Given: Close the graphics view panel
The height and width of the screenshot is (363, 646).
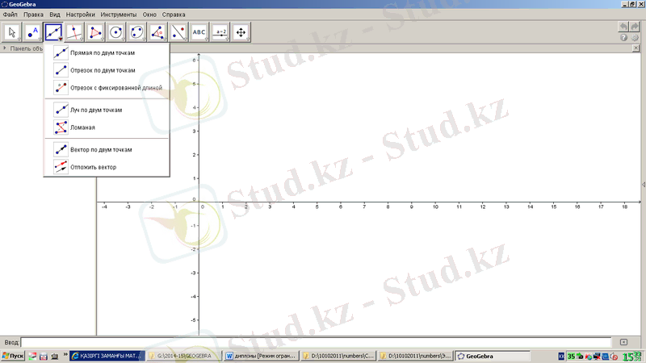Looking at the screenshot, I should 636,48.
